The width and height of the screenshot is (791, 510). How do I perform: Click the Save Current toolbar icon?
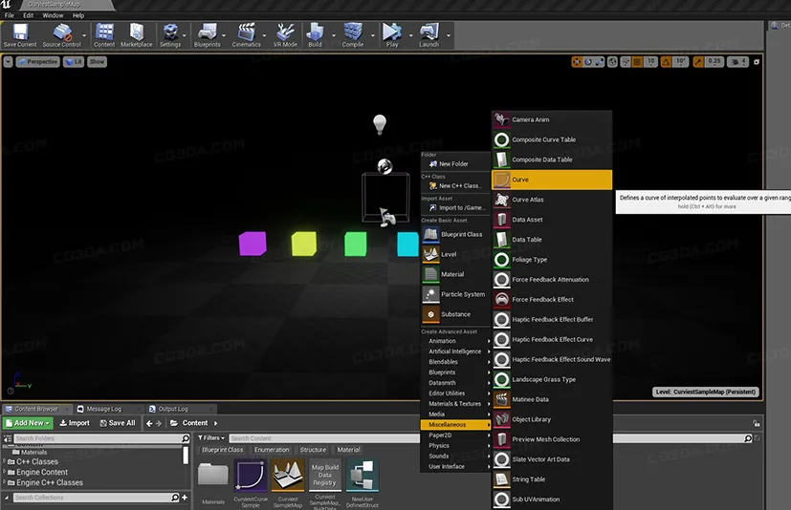tap(20, 34)
